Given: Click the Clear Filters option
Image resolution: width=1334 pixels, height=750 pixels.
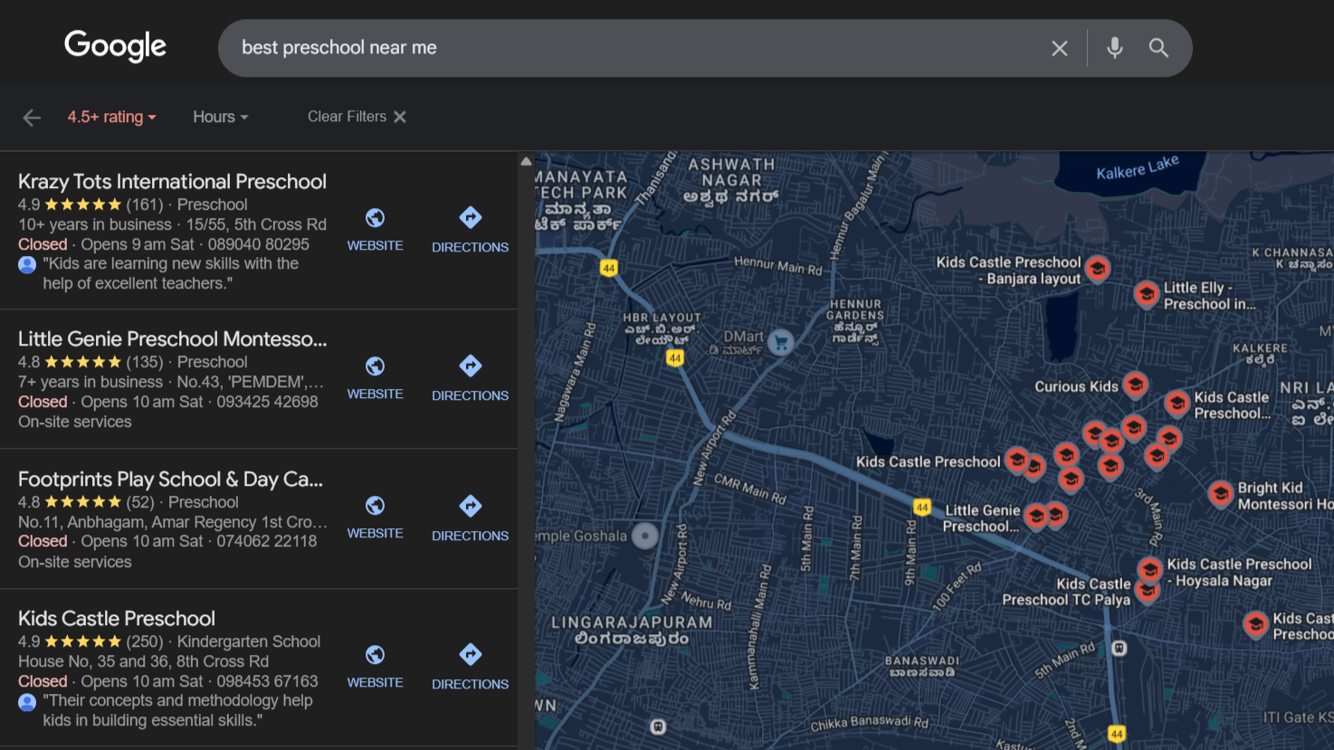Looking at the screenshot, I should point(347,116).
